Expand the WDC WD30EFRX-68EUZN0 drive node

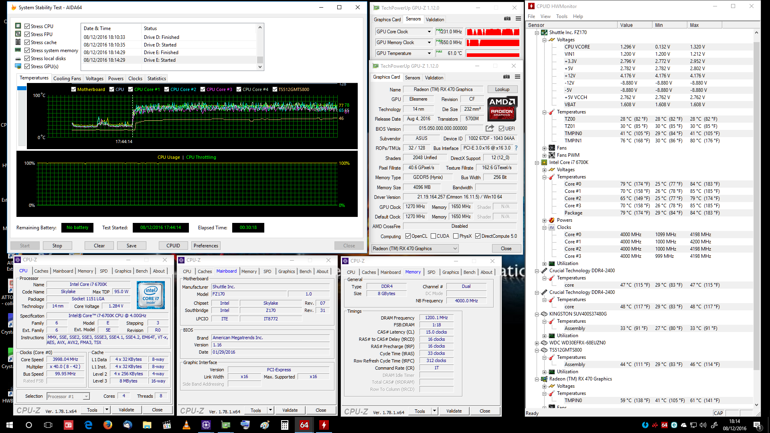tap(537, 343)
